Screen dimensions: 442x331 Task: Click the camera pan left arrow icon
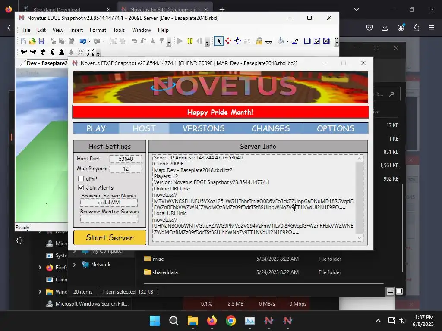(24, 52)
